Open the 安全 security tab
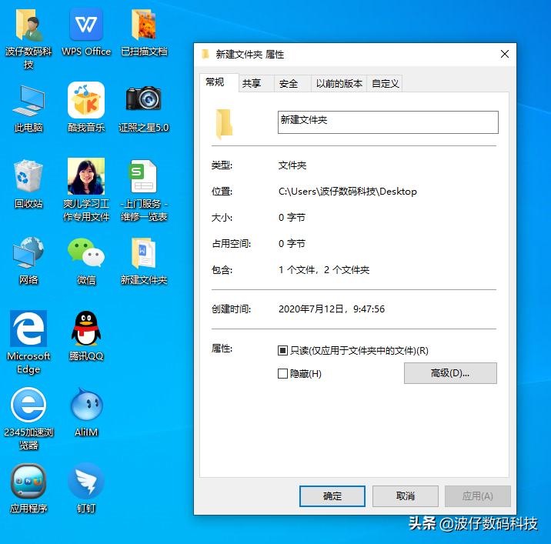Screen dimensions: 551x544 pyautogui.click(x=292, y=84)
